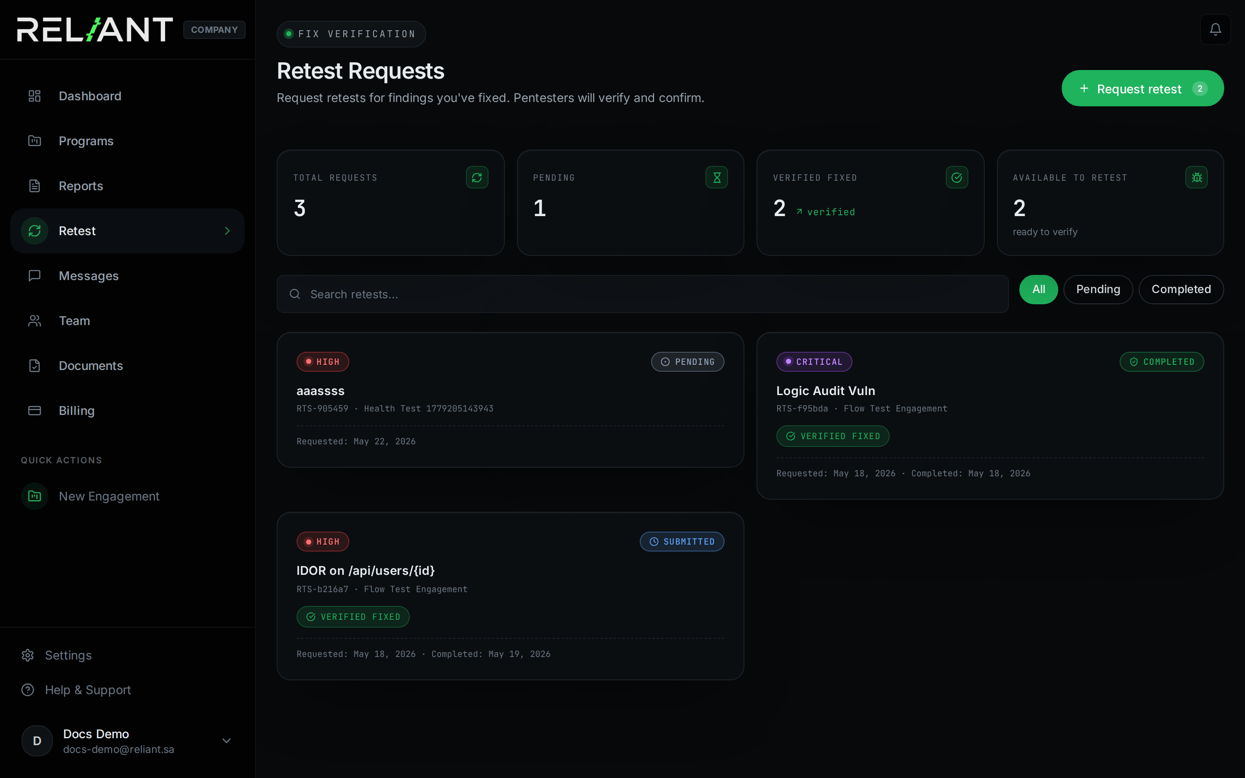
Task: Open Dashboard from the sidebar
Action: click(x=127, y=96)
